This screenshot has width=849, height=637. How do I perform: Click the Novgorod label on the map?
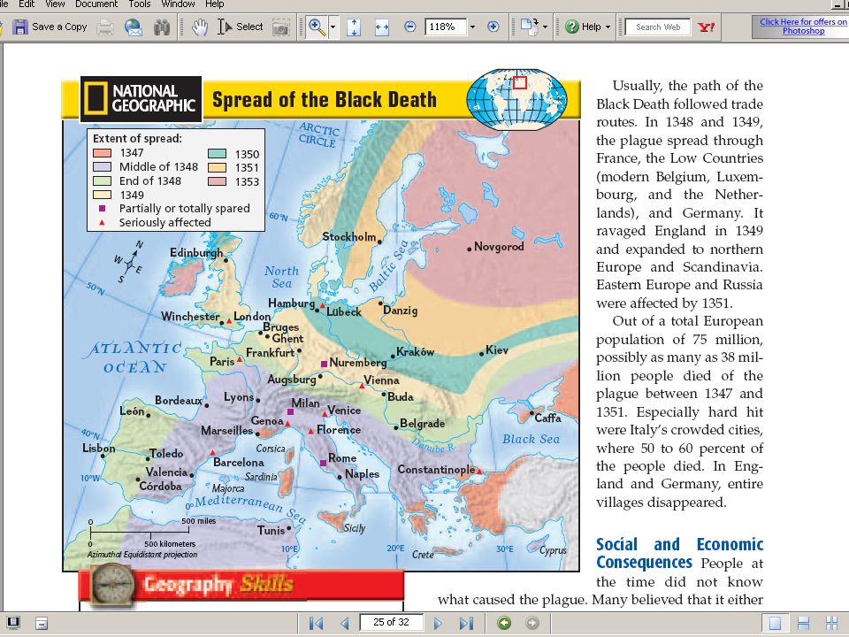coord(499,247)
